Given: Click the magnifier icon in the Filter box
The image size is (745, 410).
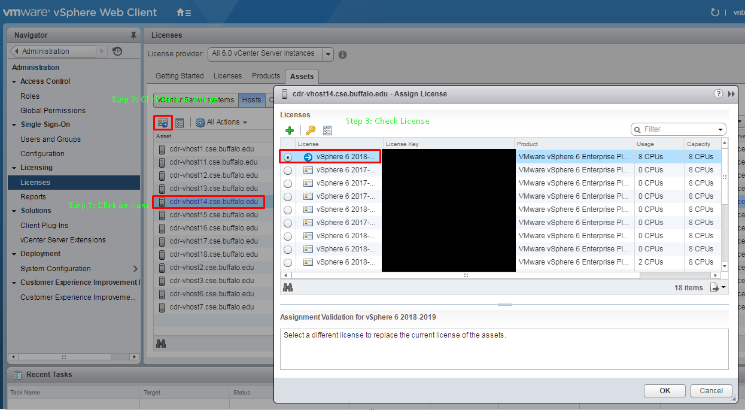Looking at the screenshot, I should click(x=638, y=129).
